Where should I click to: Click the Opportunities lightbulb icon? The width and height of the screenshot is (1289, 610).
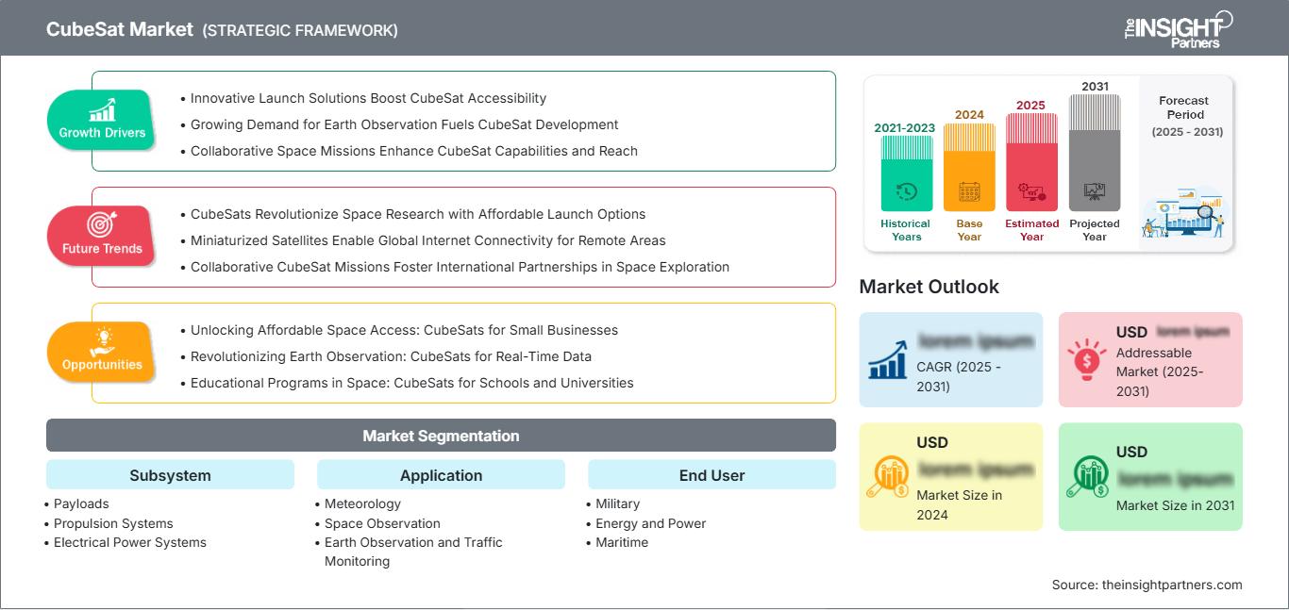point(102,340)
